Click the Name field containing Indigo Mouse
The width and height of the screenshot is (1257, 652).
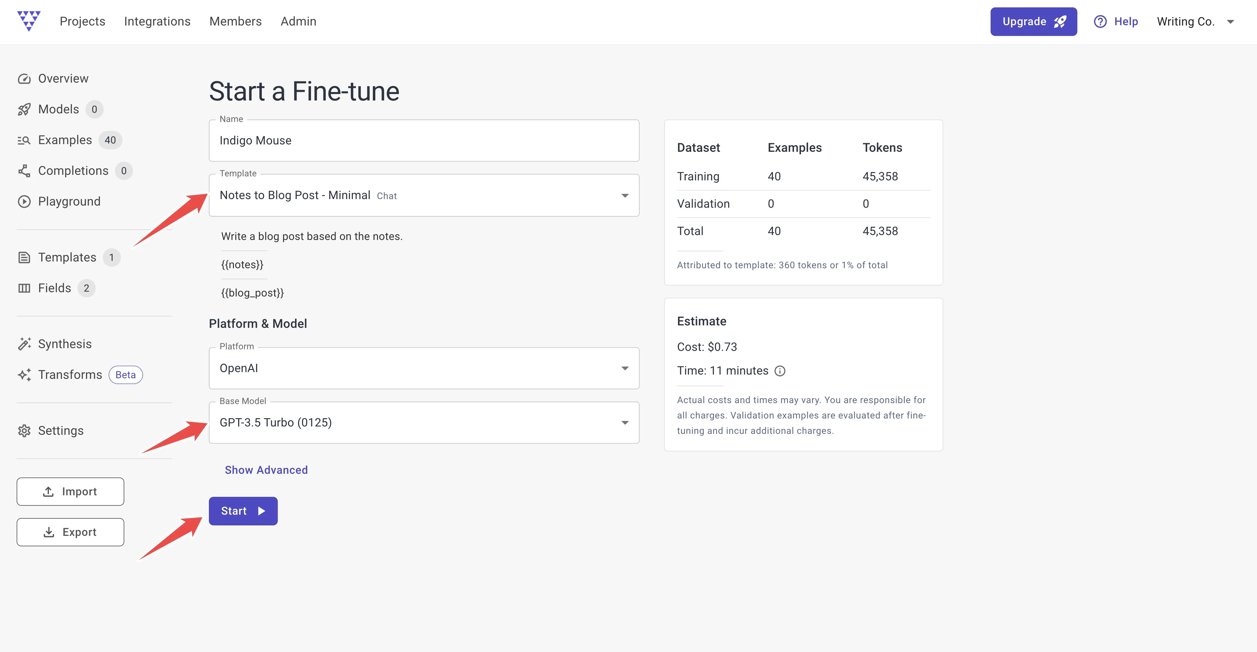pyautogui.click(x=424, y=140)
